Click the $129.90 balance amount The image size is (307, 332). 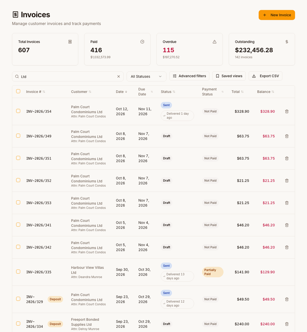pos(268,272)
